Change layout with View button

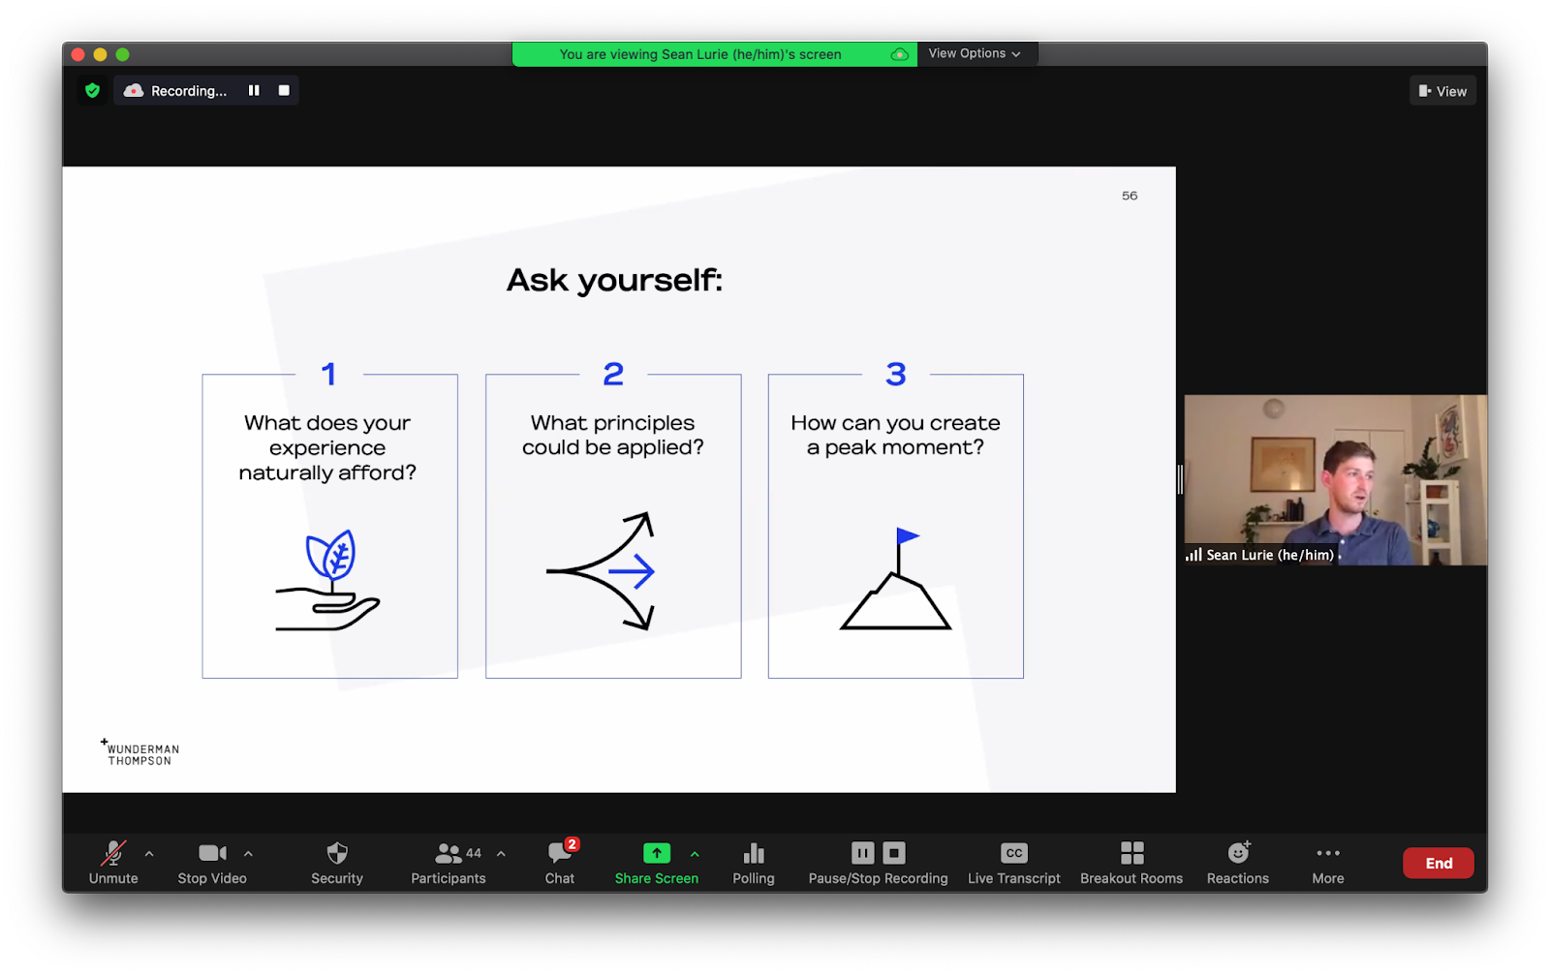pos(1442,91)
